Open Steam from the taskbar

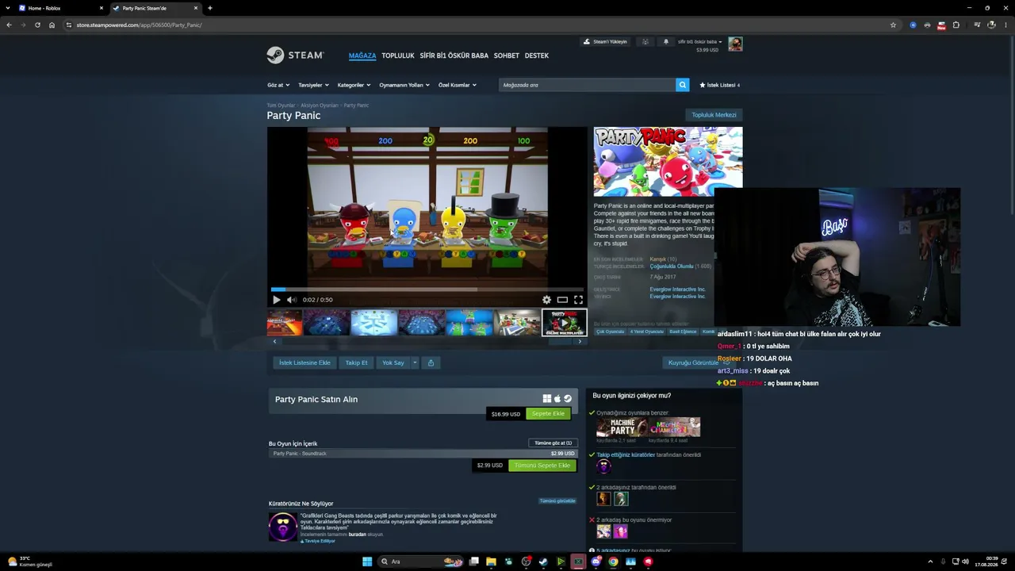[543, 561]
